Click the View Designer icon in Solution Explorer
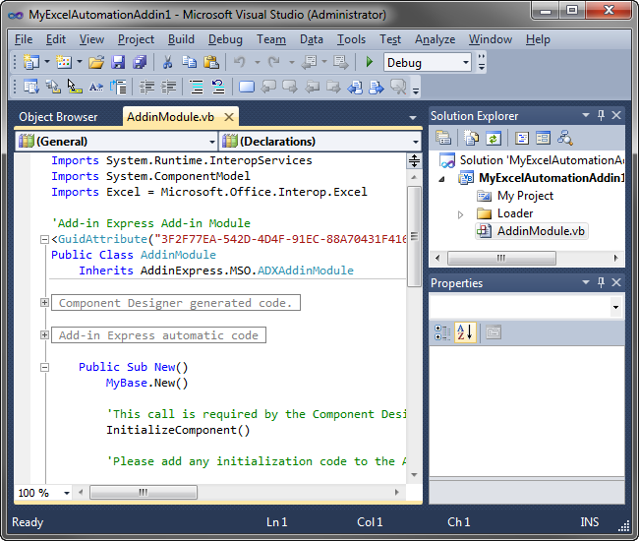The image size is (639, 541). (543, 139)
